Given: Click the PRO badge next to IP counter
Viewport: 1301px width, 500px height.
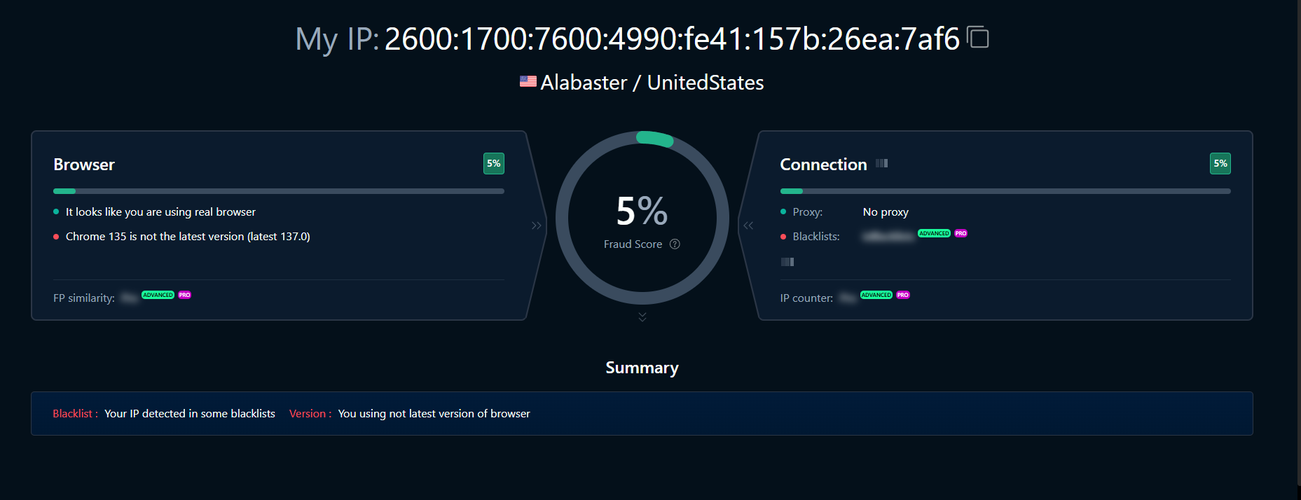Looking at the screenshot, I should coord(903,296).
